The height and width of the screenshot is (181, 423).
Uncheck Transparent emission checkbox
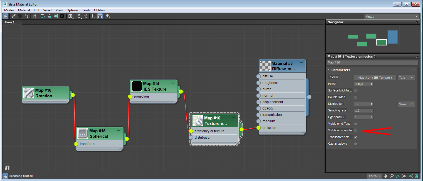(356, 137)
